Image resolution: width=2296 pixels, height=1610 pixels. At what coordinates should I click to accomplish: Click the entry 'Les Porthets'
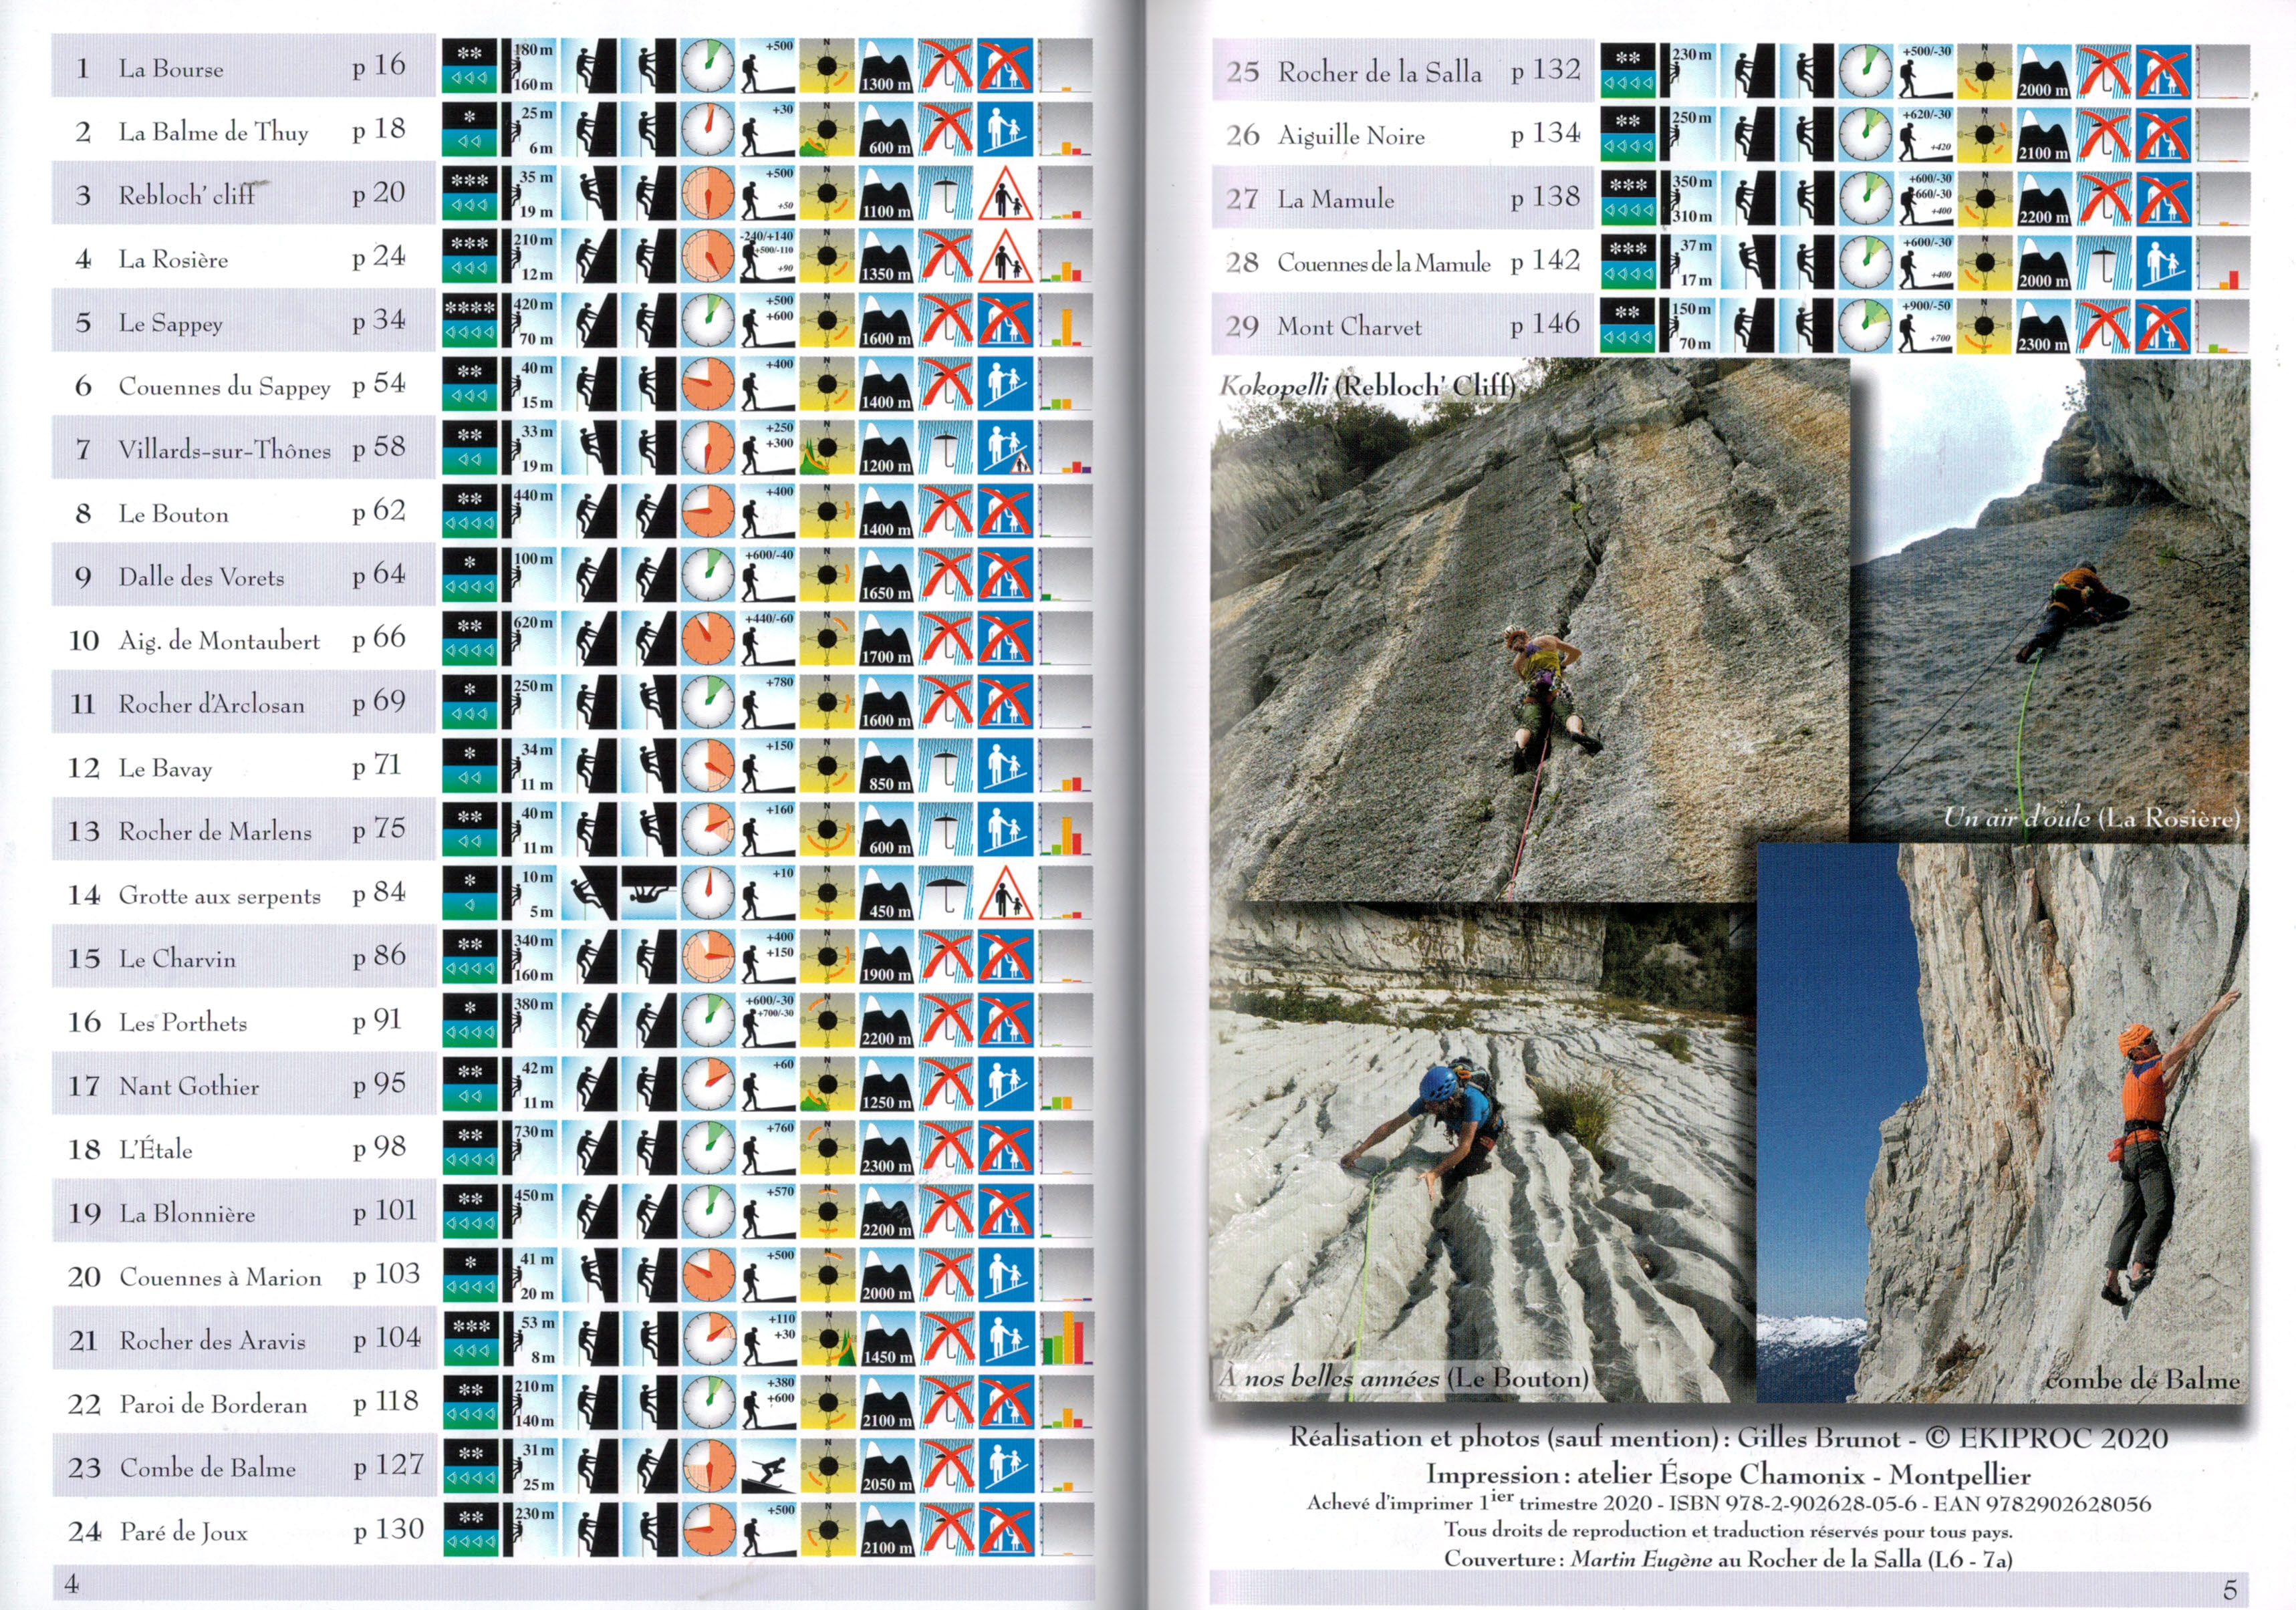point(183,1022)
